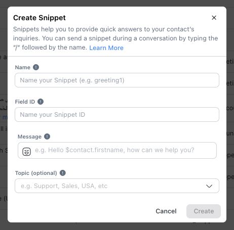234x230 pixels.
Task: Close the Create Snippet dialog
Action: 214,18
